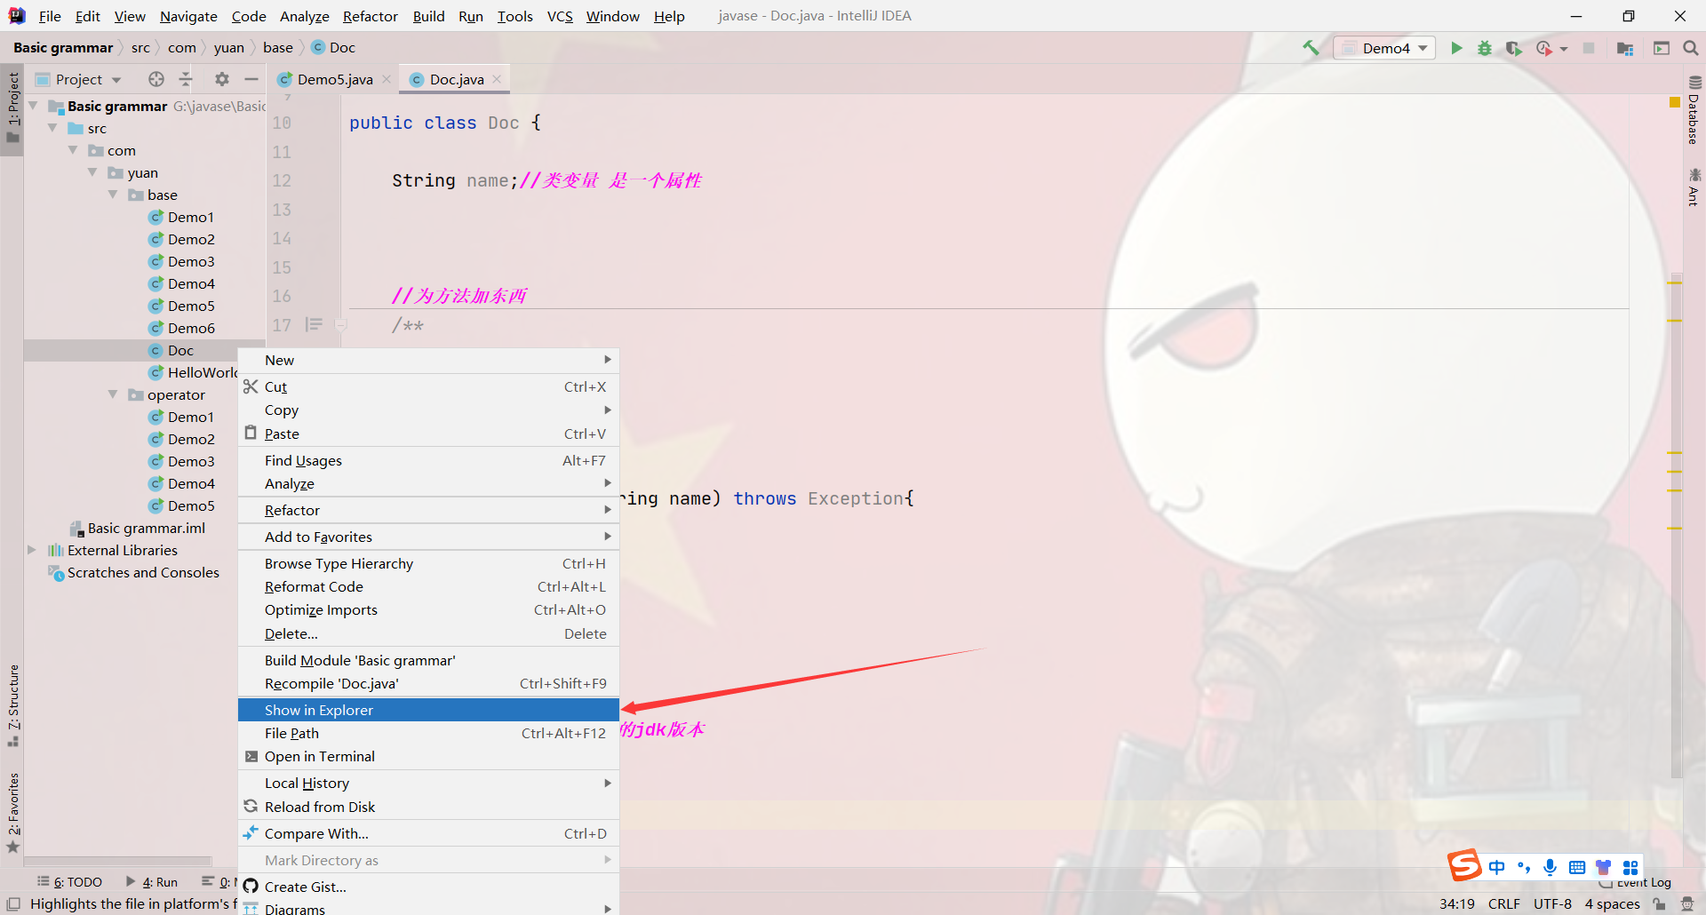Click the collapse all icon in Project panel

coord(186,79)
